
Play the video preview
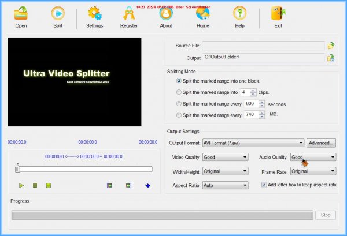tap(21, 185)
